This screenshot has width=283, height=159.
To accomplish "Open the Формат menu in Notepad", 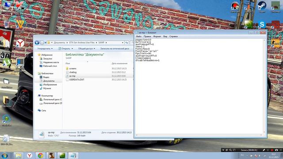I will 157,36.
